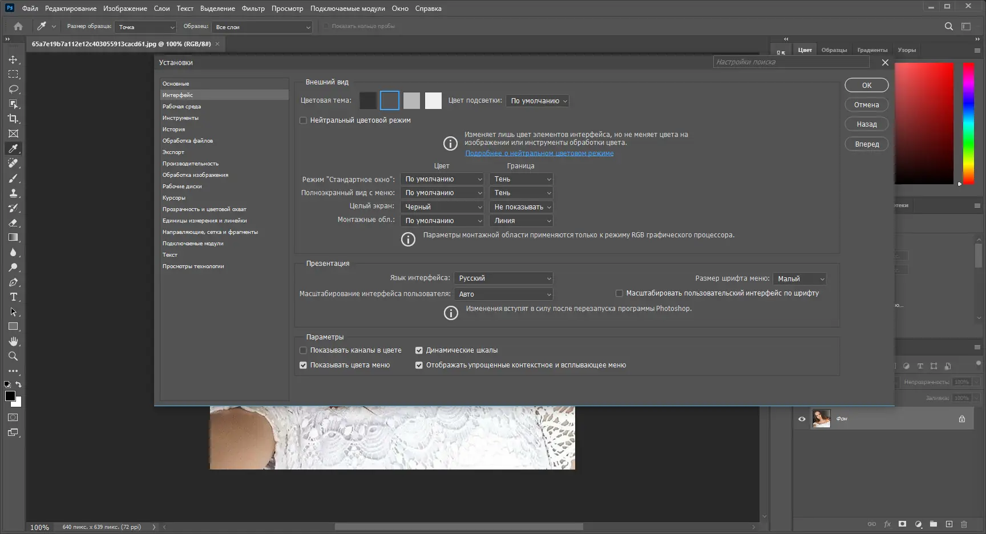This screenshot has width=986, height=534.
Task: Click the Home icon in options bar
Action: (x=18, y=26)
